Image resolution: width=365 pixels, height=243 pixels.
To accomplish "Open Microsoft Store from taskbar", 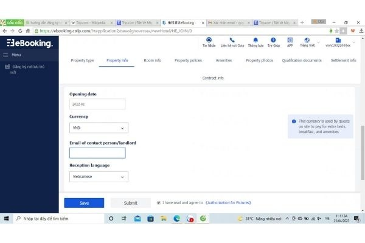I will (150, 219).
